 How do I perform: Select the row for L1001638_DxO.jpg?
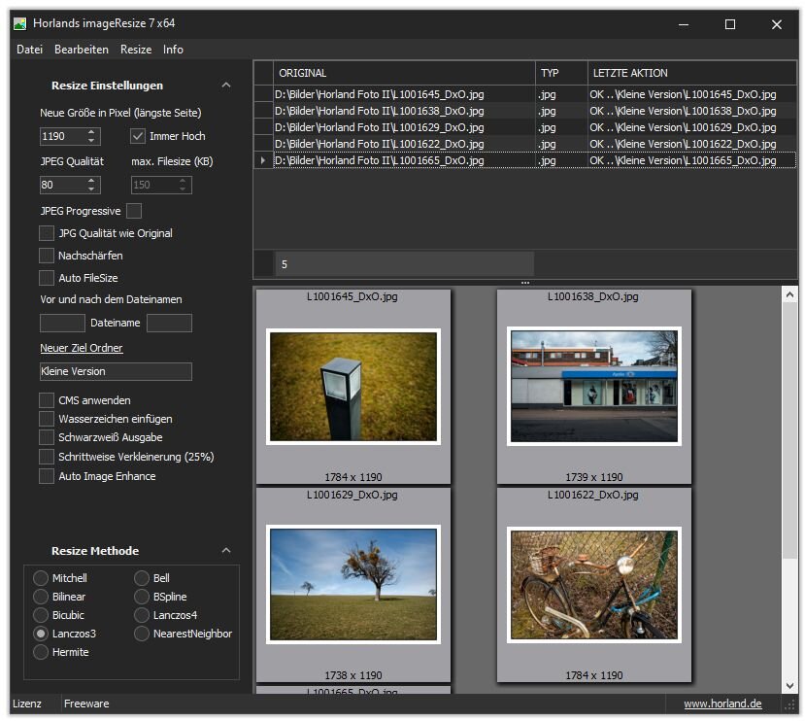524,111
